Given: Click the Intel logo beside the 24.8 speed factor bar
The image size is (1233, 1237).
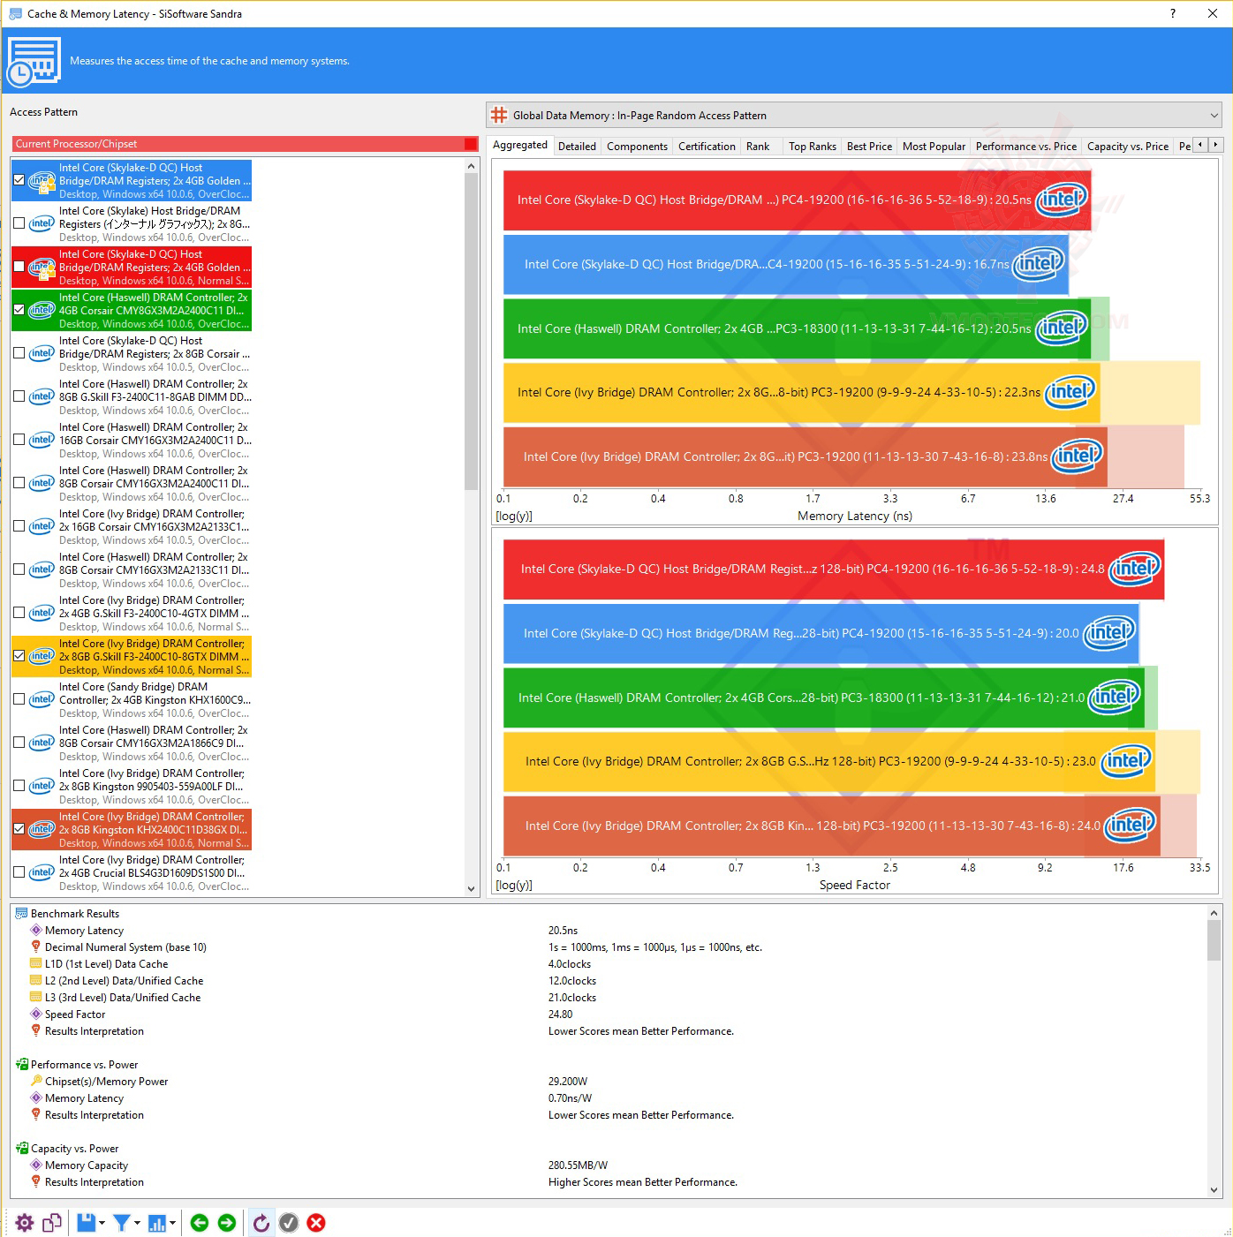Looking at the screenshot, I should tap(1135, 568).
